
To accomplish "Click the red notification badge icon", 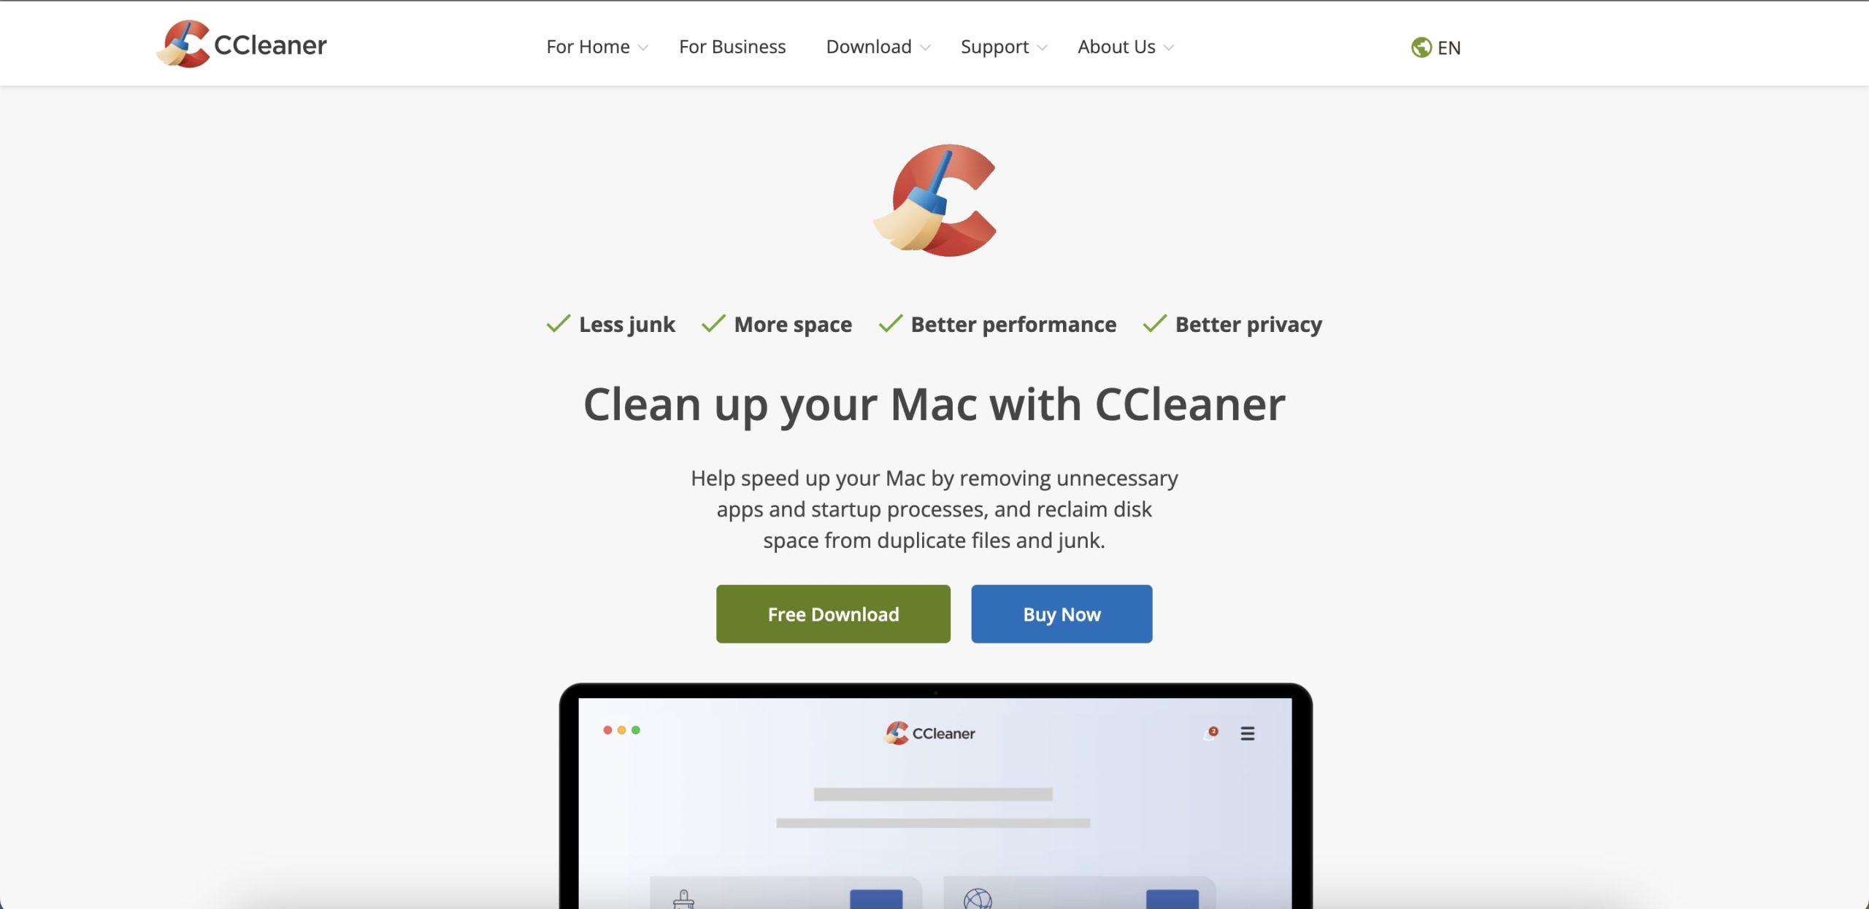I will click(x=1213, y=732).
